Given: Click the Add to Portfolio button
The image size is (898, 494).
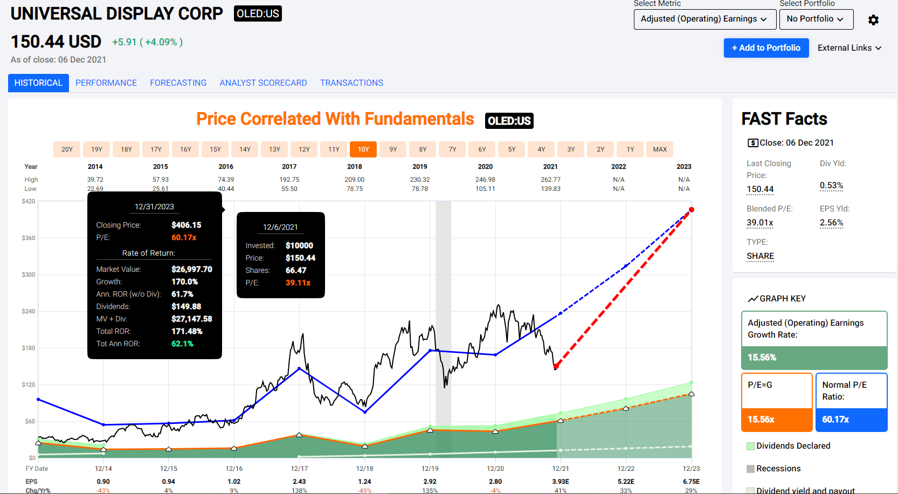Looking at the screenshot, I should [x=766, y=47].
